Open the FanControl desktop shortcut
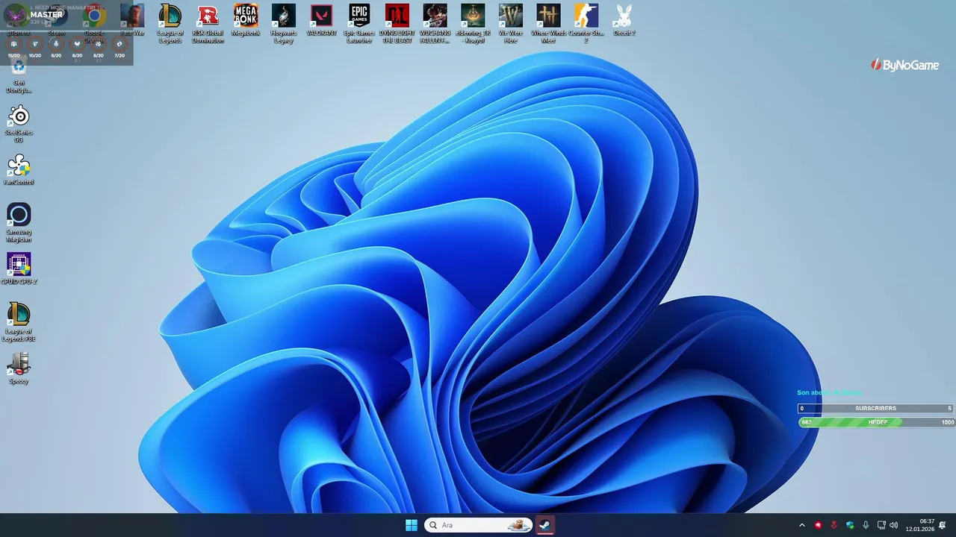The width and height of the screenshot is (956, 537). [19, 170]
